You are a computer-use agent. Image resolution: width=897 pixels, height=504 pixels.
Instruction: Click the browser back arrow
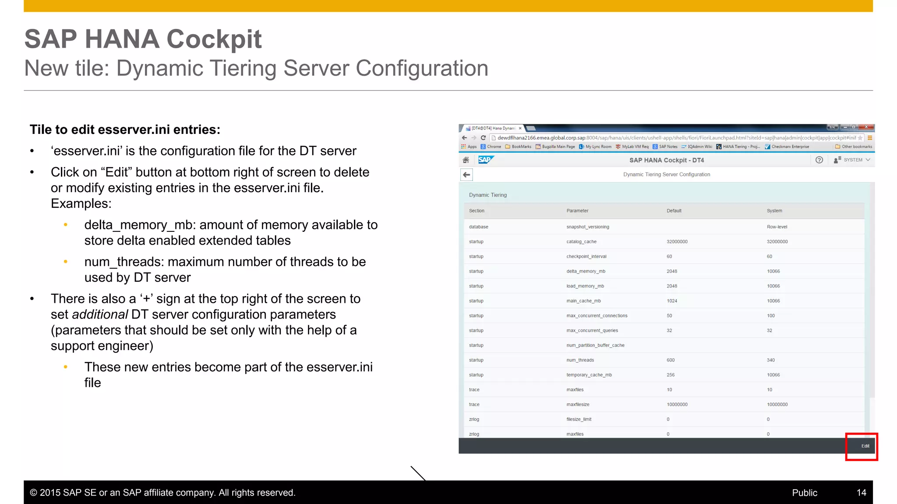pos(464,138)
